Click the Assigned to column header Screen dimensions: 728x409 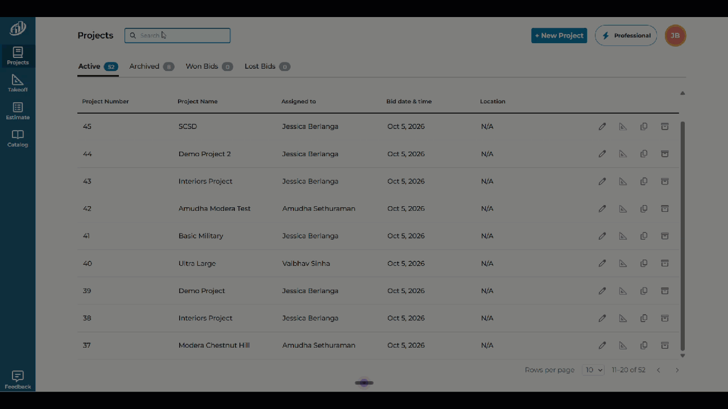point(299,102)
